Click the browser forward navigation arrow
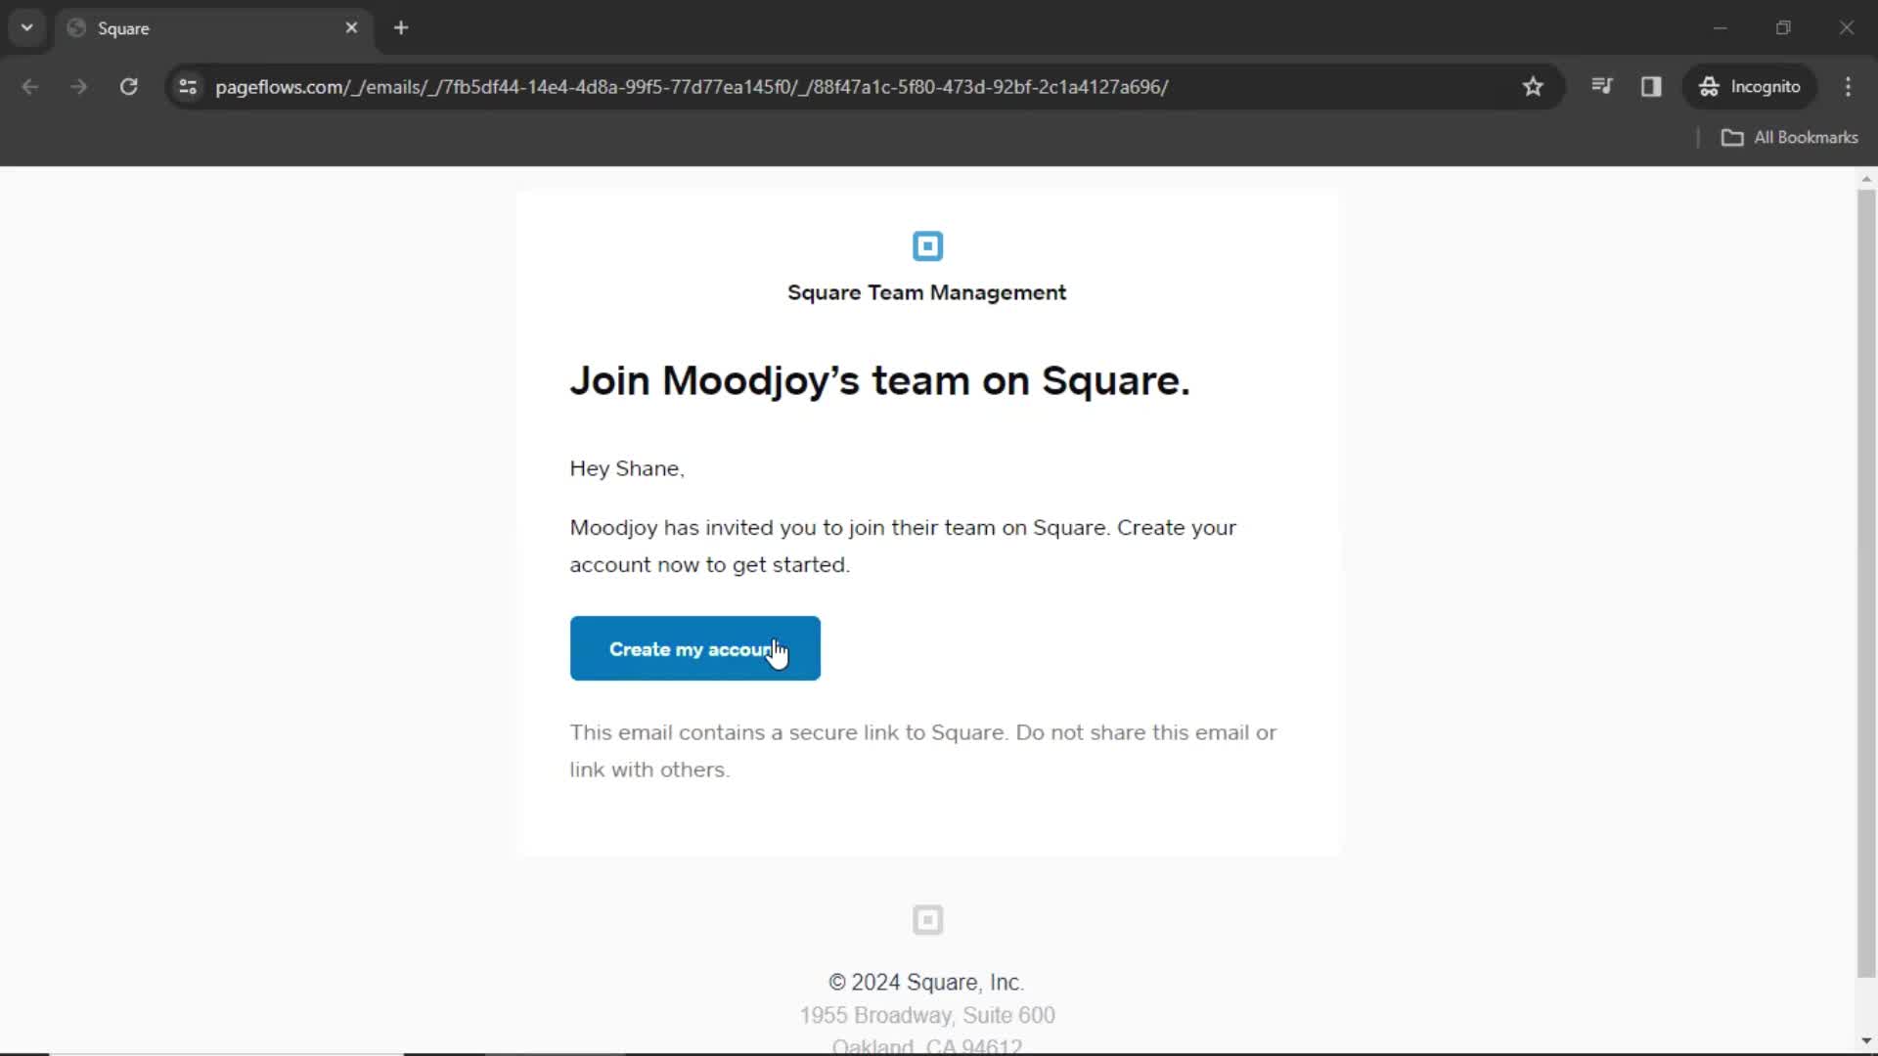 [77, 86]
